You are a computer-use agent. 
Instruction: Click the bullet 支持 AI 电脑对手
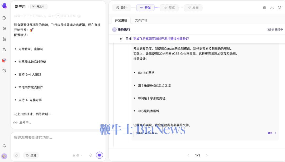coord(30,100)
